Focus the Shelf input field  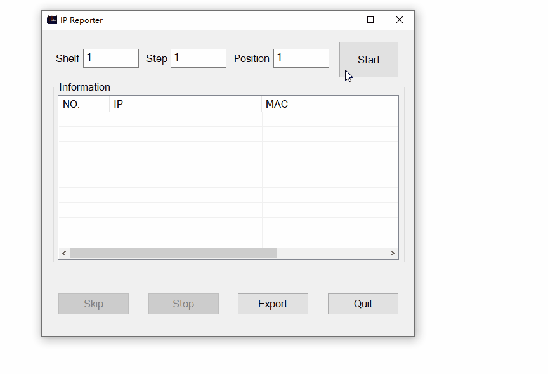point(111,58)
